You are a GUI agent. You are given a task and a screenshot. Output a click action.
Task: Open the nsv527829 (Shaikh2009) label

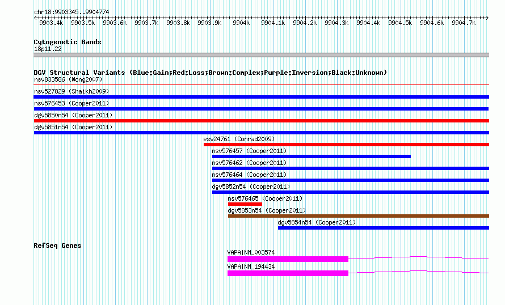(x=71, y=91)
